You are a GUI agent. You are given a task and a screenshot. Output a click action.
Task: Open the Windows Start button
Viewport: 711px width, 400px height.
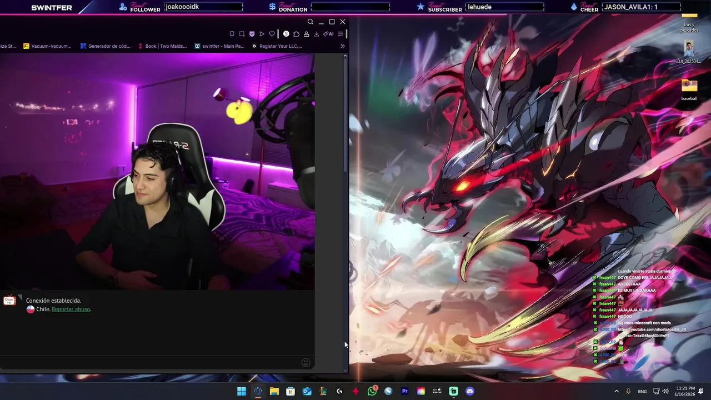point(242,391)
